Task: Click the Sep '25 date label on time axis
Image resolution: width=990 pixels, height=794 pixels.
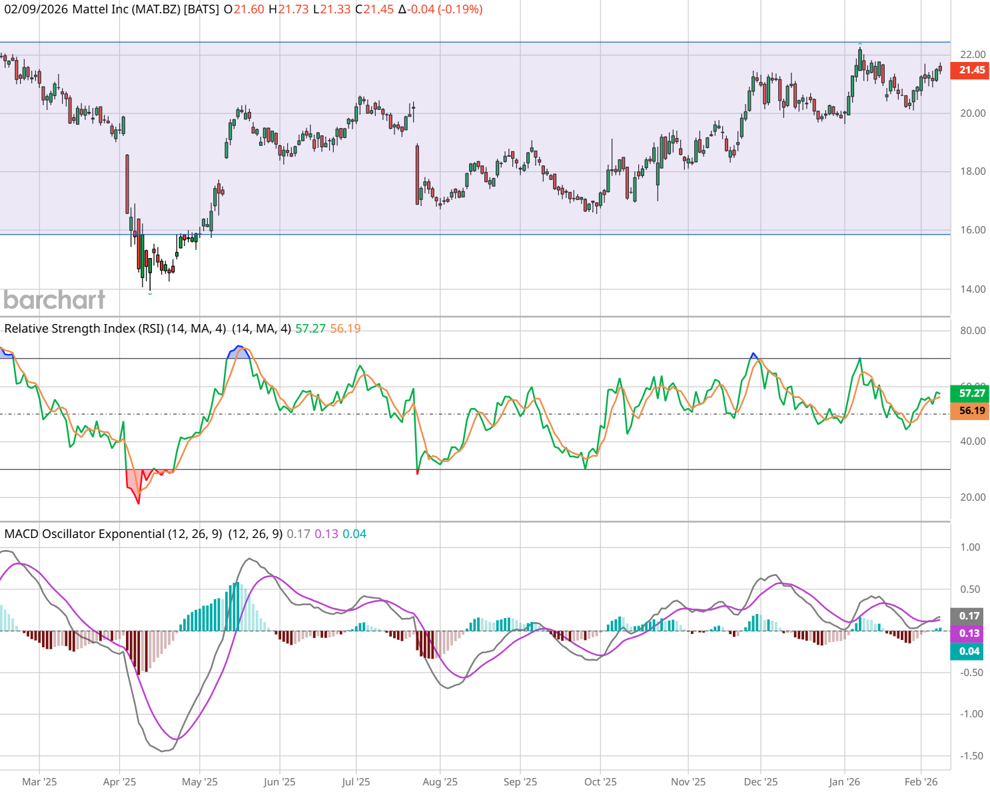Action: click(520, 782)
